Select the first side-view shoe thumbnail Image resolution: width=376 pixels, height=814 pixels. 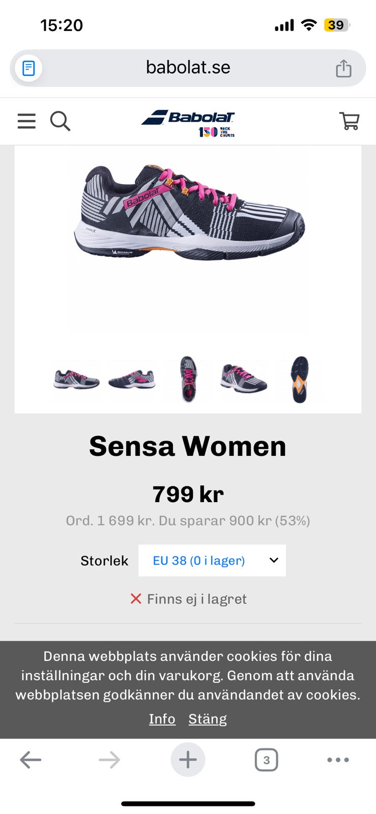pyautogui.click(x=76, y=380)
